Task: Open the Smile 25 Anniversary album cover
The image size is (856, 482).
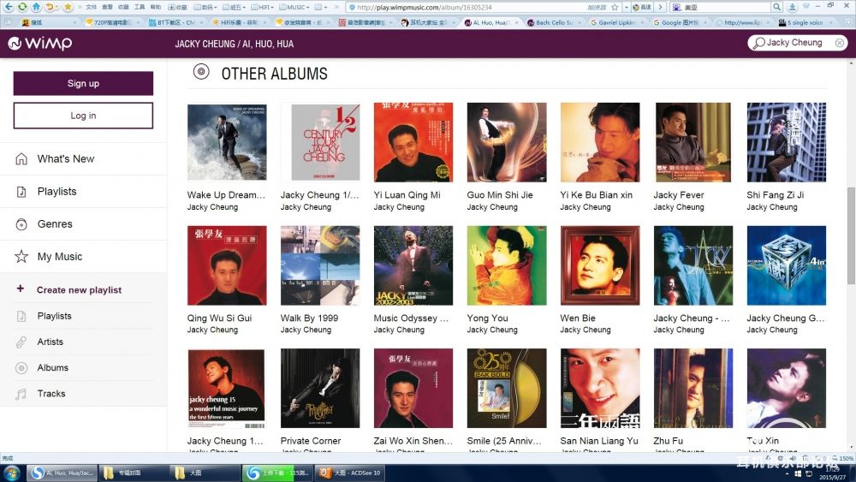Action: (507, 388)
